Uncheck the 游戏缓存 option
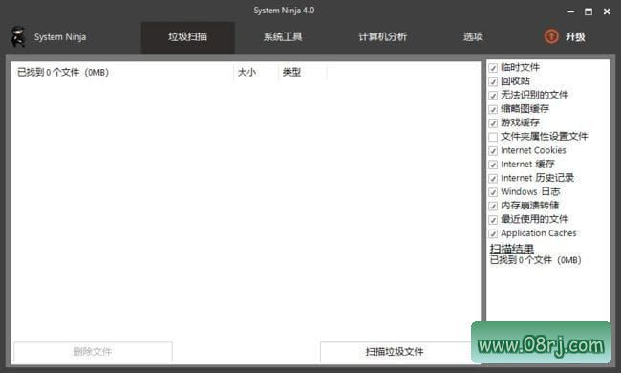 coord(493,123)
